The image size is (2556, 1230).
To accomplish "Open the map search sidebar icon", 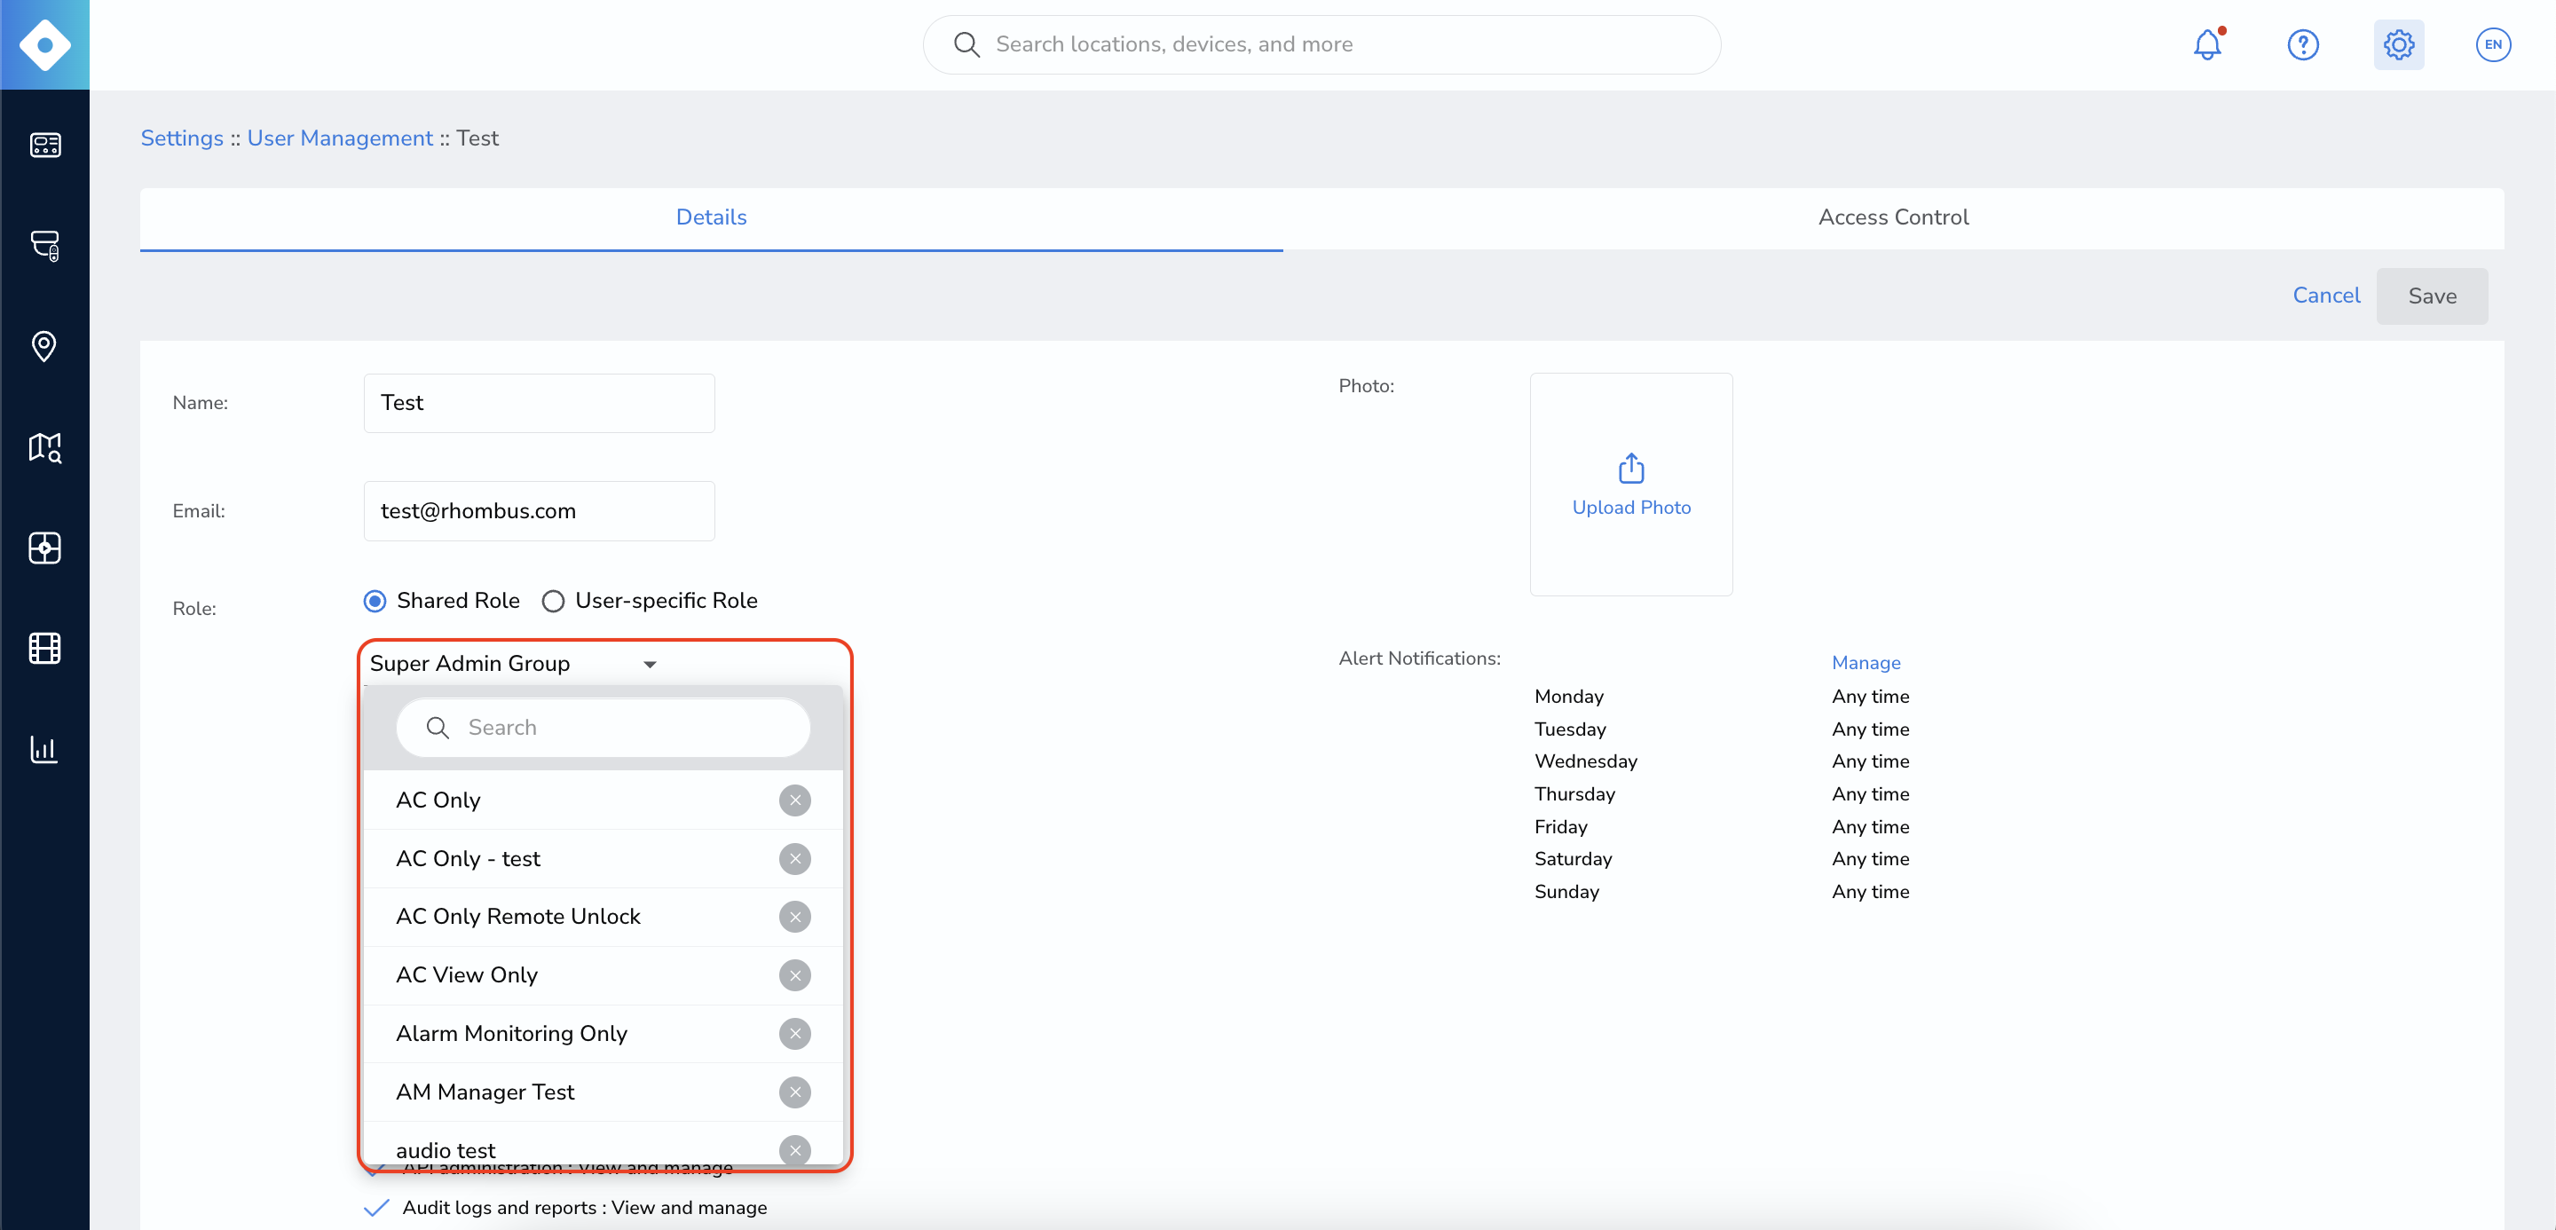I will pyautogui.click(x=44, y=447).
